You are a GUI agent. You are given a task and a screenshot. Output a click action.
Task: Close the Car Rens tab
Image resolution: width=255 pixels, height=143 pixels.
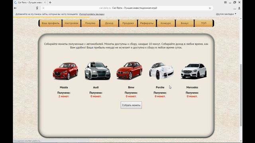[x=45, y=2]
